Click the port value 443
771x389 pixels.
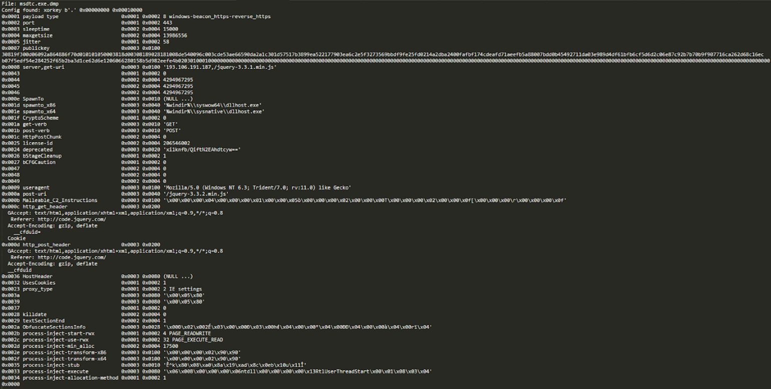click(x=167, y=23)
